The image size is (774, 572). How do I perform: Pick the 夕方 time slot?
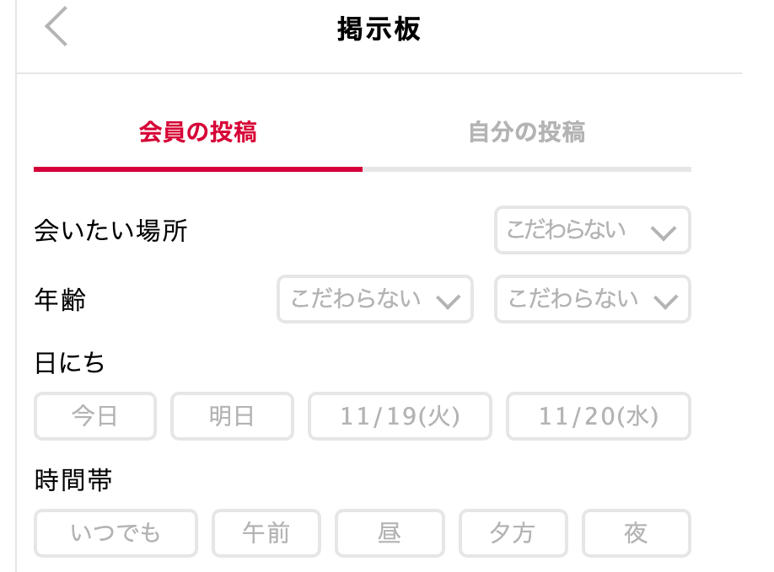point(513,533)
